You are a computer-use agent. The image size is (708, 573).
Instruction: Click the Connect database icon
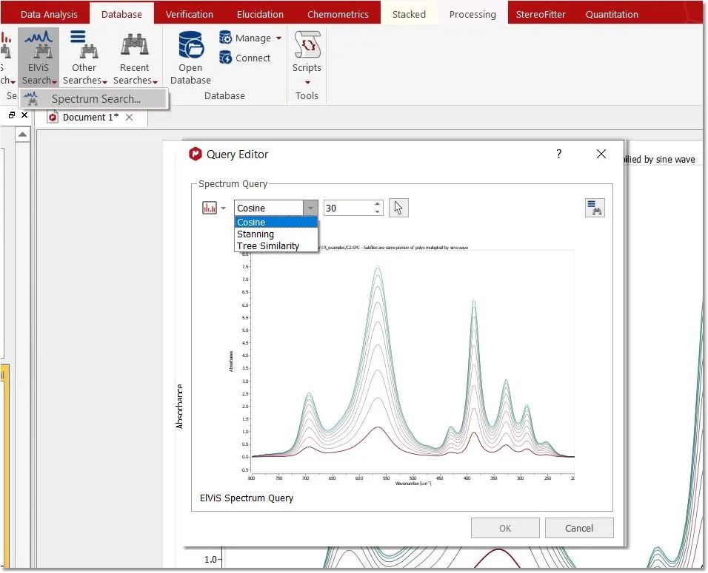click(x=226, y=58)
